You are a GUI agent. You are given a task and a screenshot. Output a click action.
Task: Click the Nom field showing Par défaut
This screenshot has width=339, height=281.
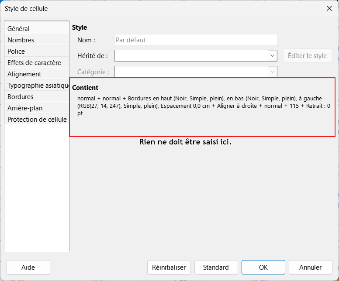[x=195, y=40]
